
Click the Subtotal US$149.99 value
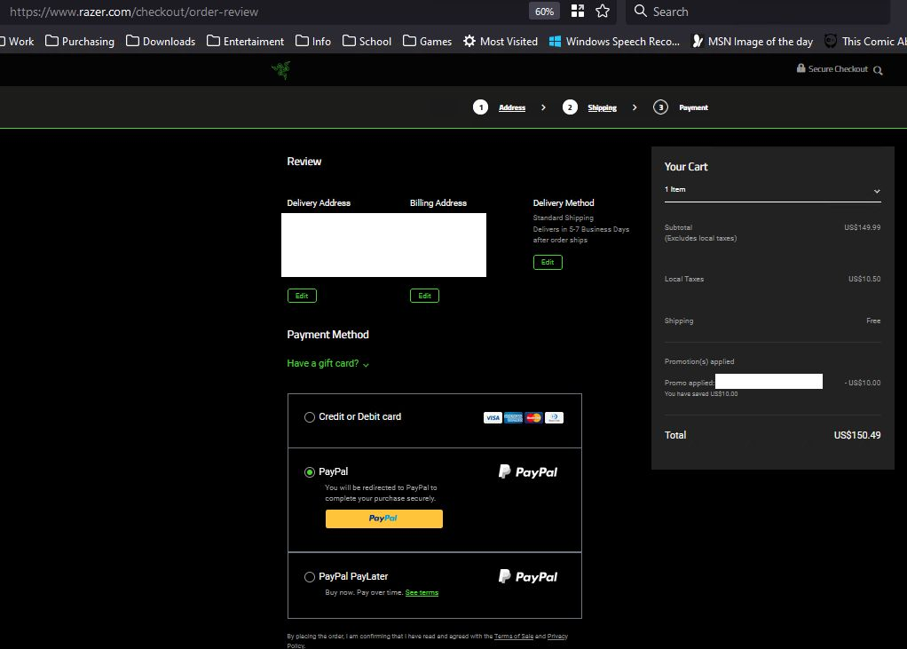862,227
